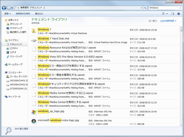Click the ダウンロード folder icon

8,24
